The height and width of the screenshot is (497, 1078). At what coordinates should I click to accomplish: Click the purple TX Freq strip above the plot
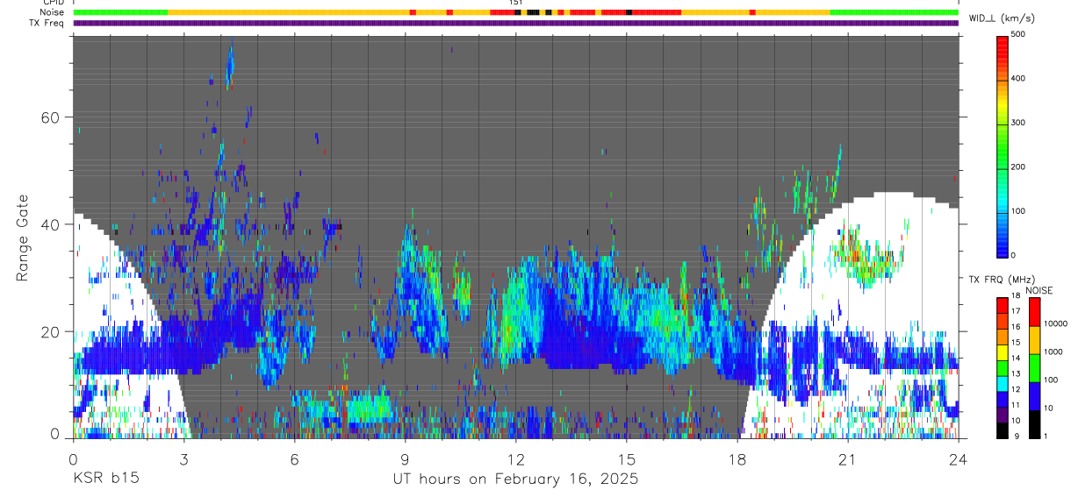515,23
